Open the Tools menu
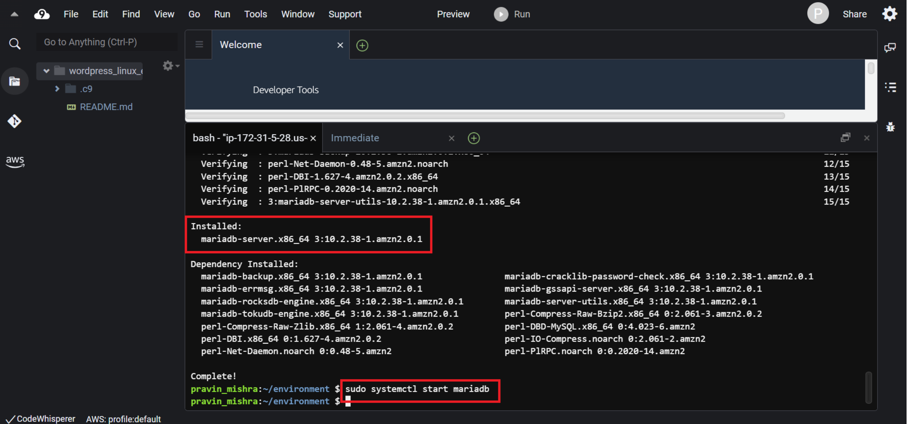Image resolution: width=908 pixels, height=424 pixels. pyautogui.click(x=255, y=14)
